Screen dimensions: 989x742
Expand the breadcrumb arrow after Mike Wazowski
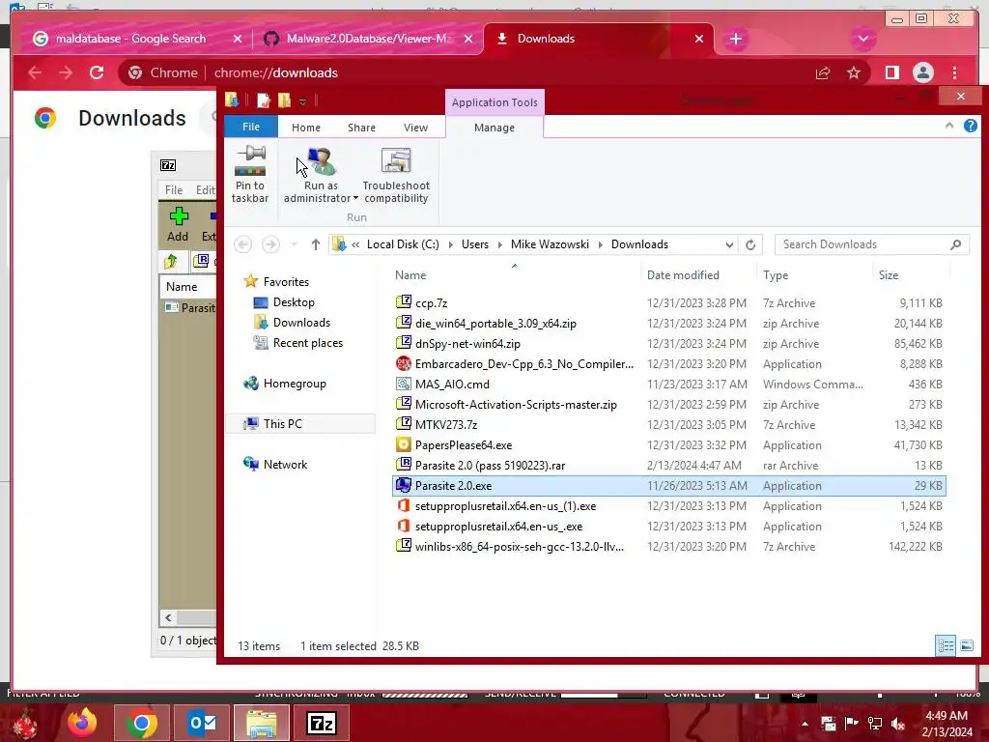pos(601,244)
